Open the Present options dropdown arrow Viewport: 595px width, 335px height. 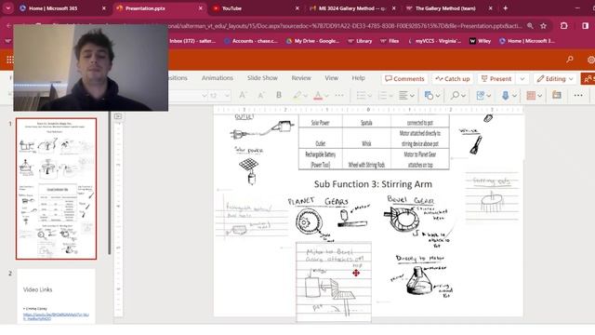click(522, 78)
